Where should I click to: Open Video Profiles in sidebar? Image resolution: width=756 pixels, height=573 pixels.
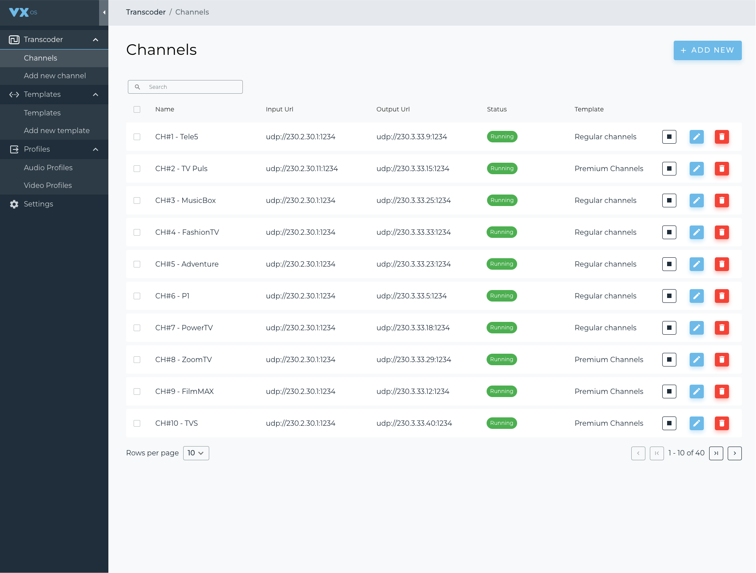click(54, 185)
